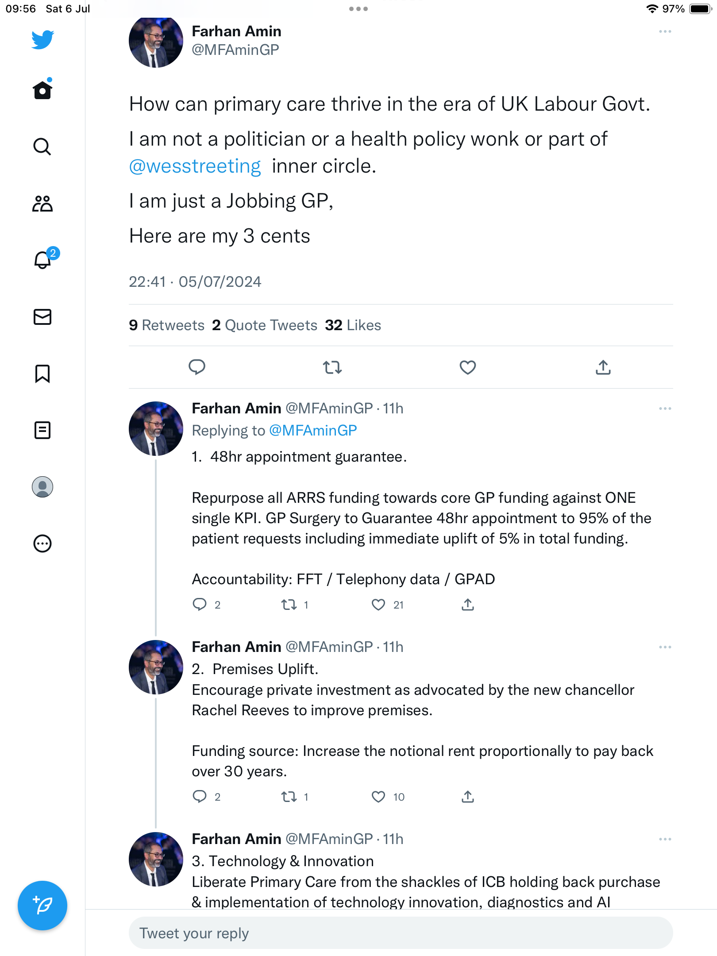The height and width of the screenshot is (956, 717).
Task: Tap the Tweet your reply field
Action: [401, 933]
